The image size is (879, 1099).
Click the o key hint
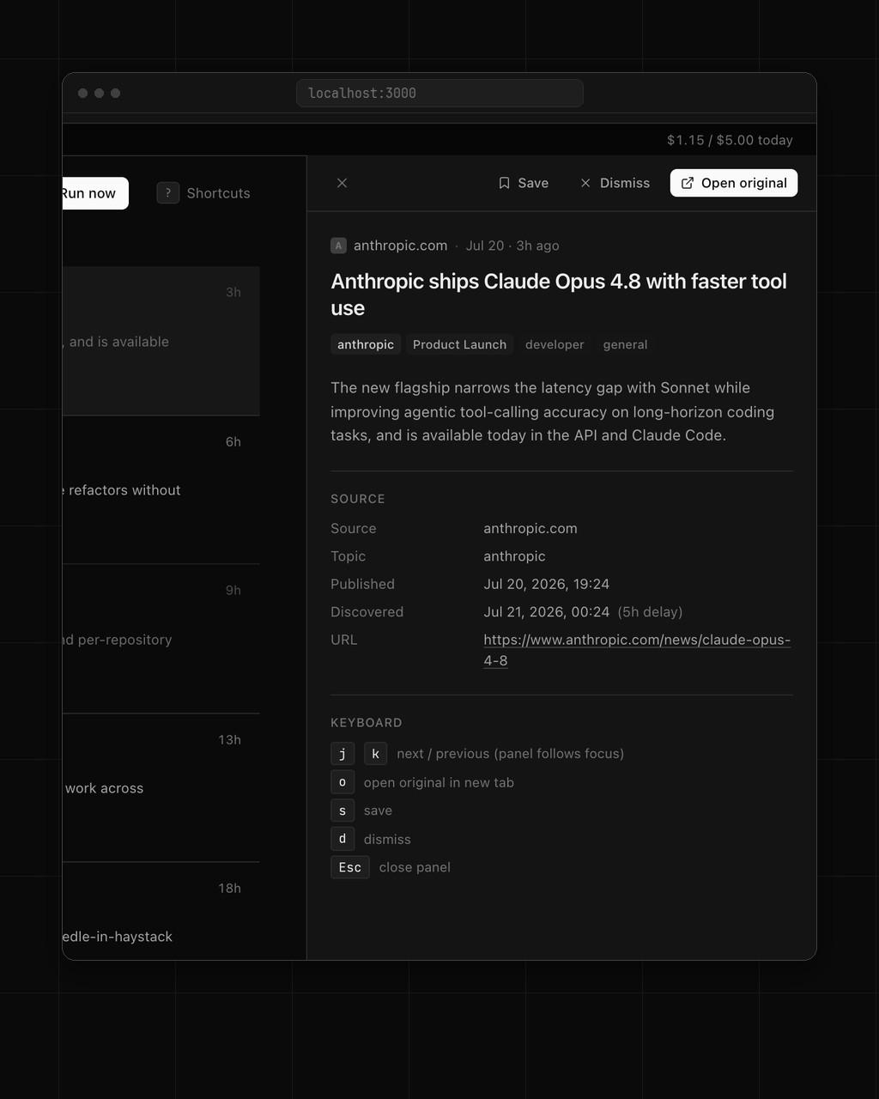tap(343, 782)
